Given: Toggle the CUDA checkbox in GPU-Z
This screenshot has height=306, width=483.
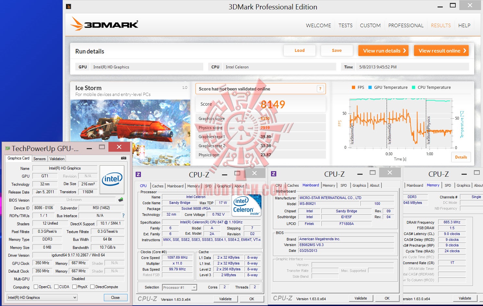Looking at the screenshot, I should tap(56, 287).
